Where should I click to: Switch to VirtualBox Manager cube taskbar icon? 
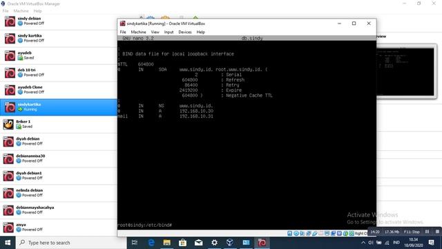point(230,243)
